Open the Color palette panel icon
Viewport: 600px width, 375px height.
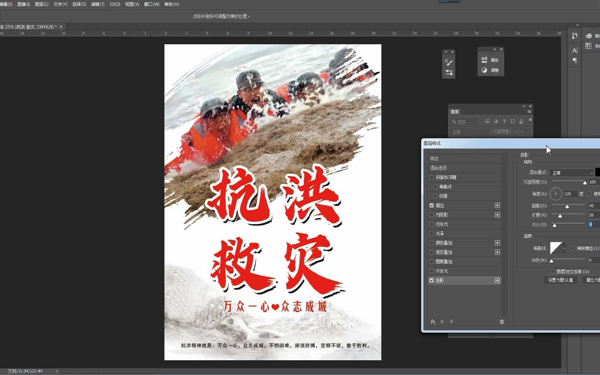(x=589, y=36)
